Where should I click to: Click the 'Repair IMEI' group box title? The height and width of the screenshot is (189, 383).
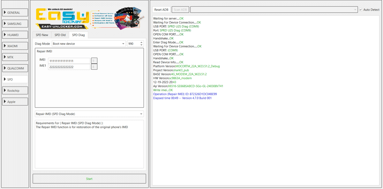pyautogui.click(x=44, y=51)
